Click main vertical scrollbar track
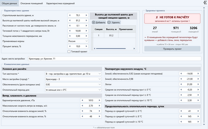The width and height of the screenshot is (208, 129). [204, 66]
